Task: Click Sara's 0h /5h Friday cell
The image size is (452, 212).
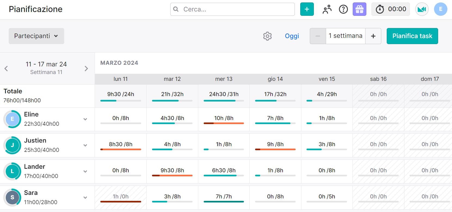Action: 327,198
